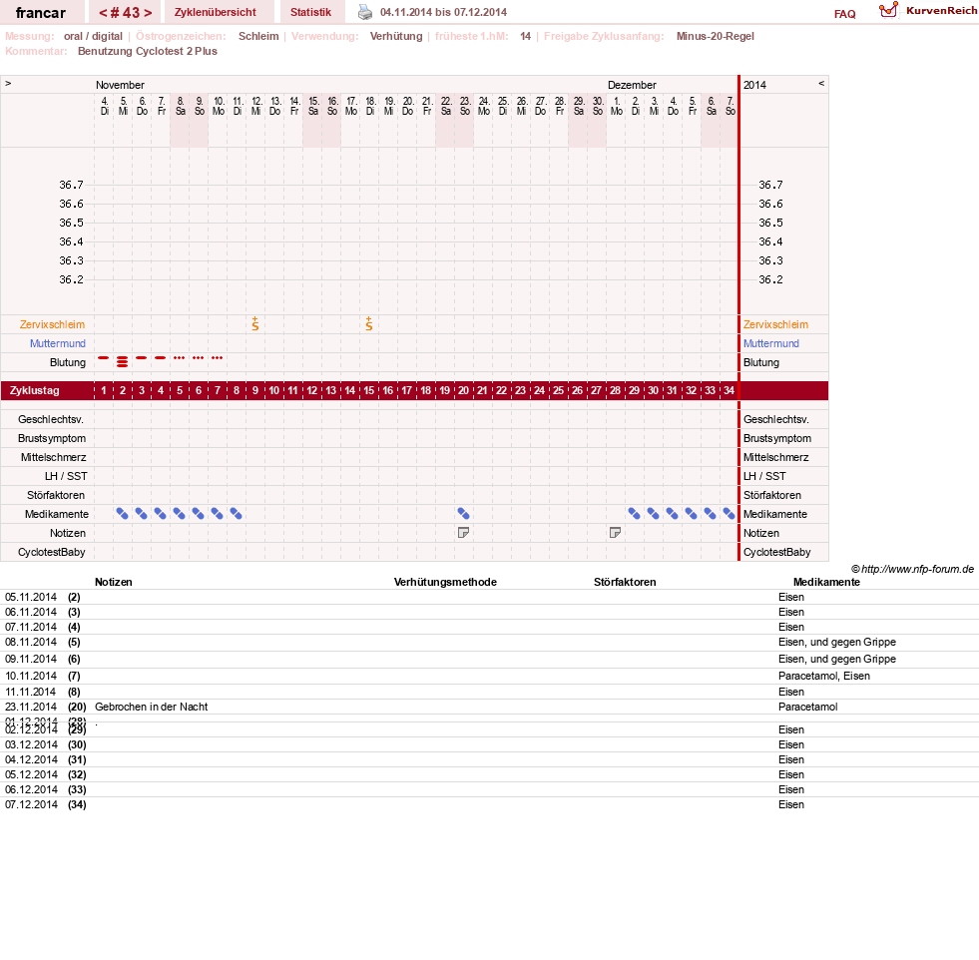
Task: Click the 'Minus-20-Regel' setting value
Action: tap(715, 36)
